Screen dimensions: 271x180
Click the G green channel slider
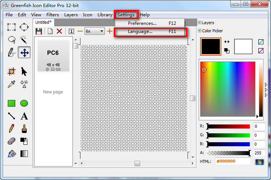(x=229, y=135)
